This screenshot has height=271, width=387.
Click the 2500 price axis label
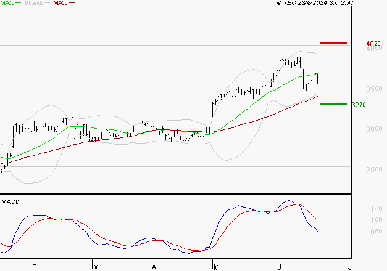[x=374, y=169]
